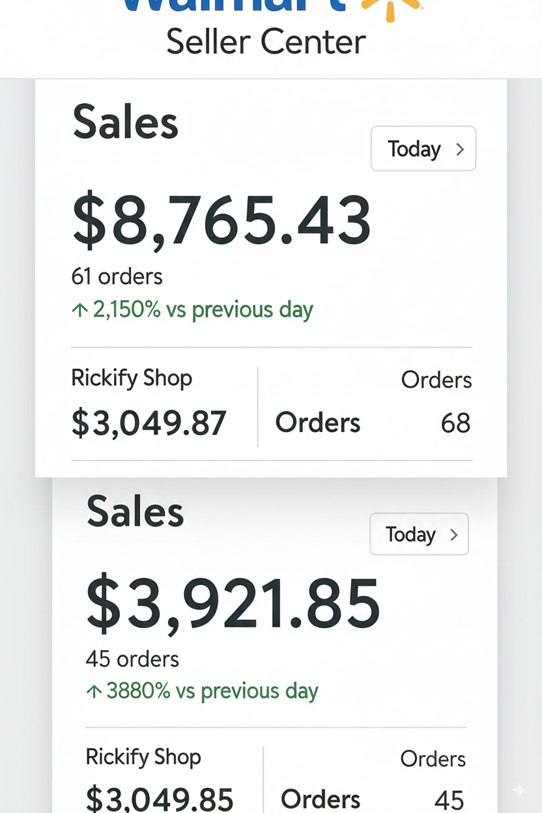Click the sparkle icon in bottom corner
The image size is (542, 813).
click(519, 790)
